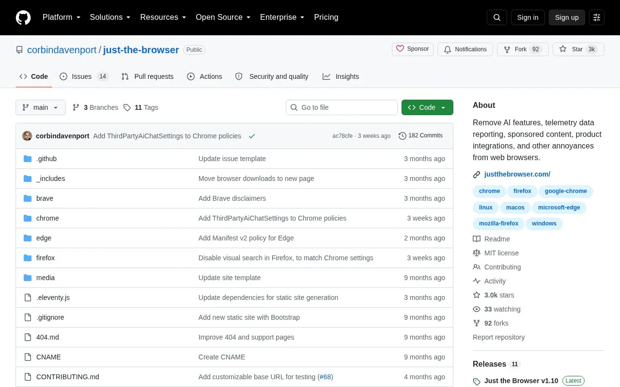The image size is (620, 387).
Task: Click Report repository link
Action: pos(498,337)
